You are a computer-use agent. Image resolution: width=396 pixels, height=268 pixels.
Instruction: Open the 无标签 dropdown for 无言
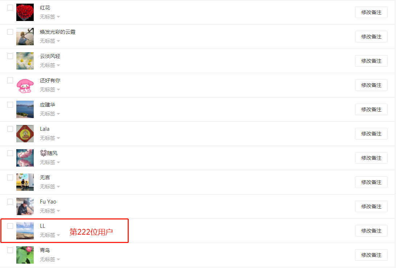50,187
